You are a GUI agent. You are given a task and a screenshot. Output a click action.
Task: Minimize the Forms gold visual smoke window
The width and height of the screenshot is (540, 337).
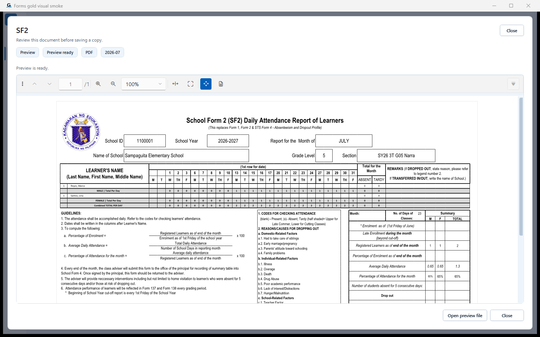pos(494,6)
